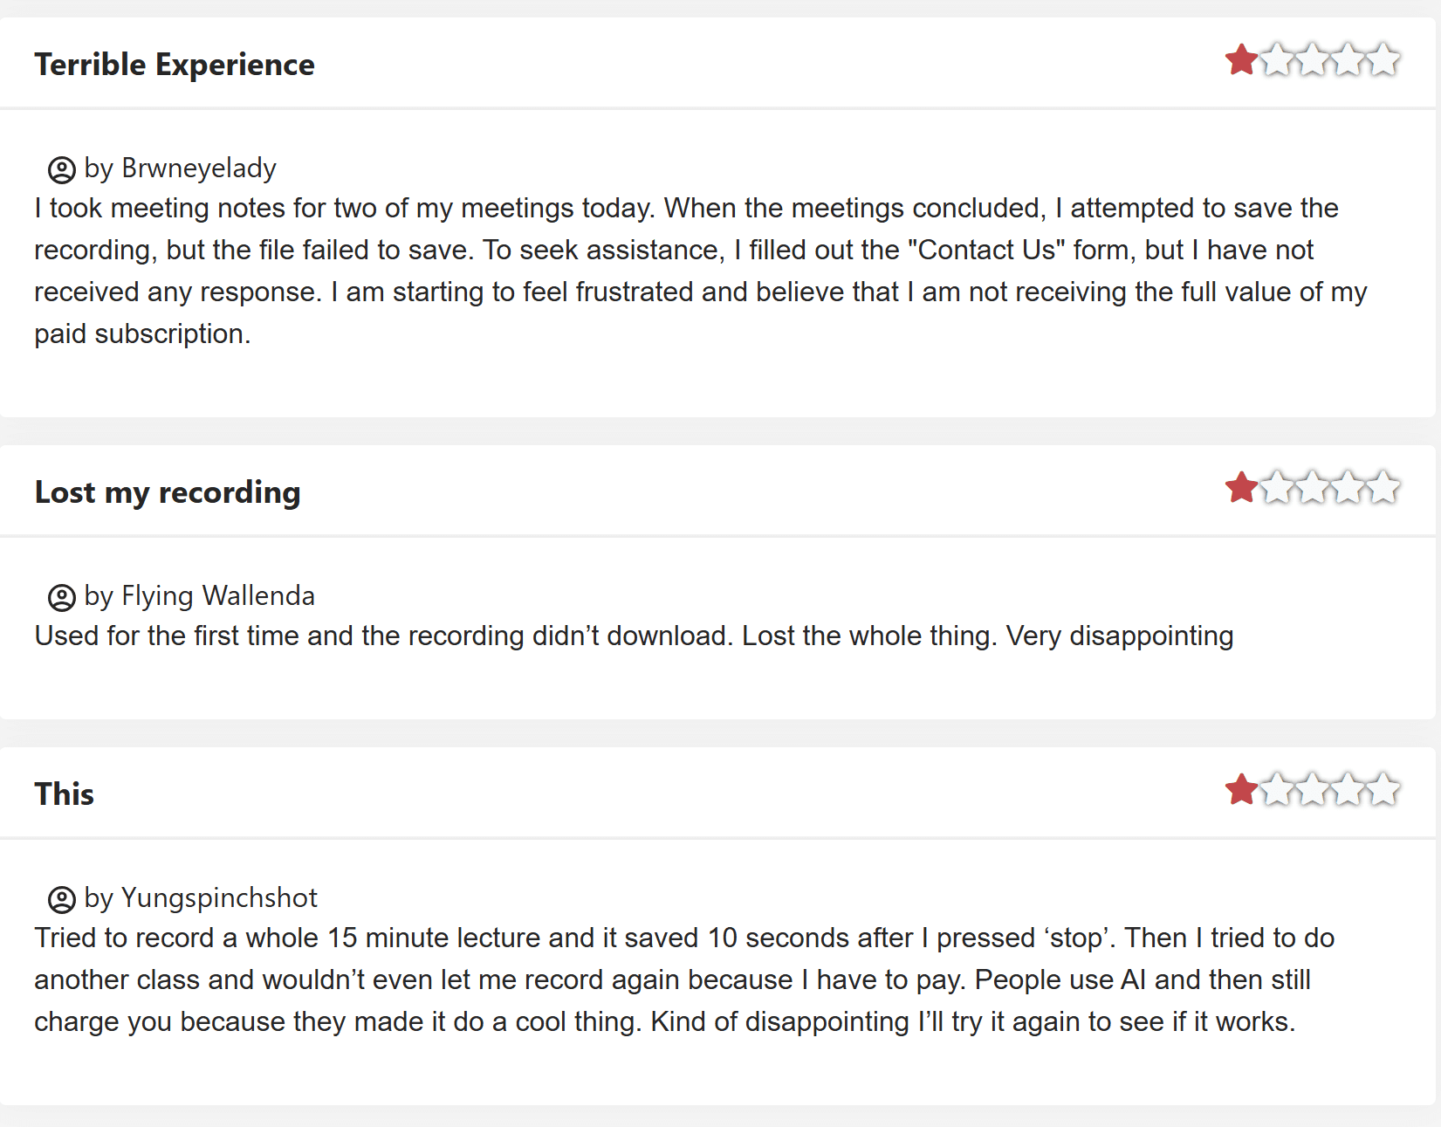Open the Lost my recording review title
The image size is (1441, 1127).
pos(168,492)
